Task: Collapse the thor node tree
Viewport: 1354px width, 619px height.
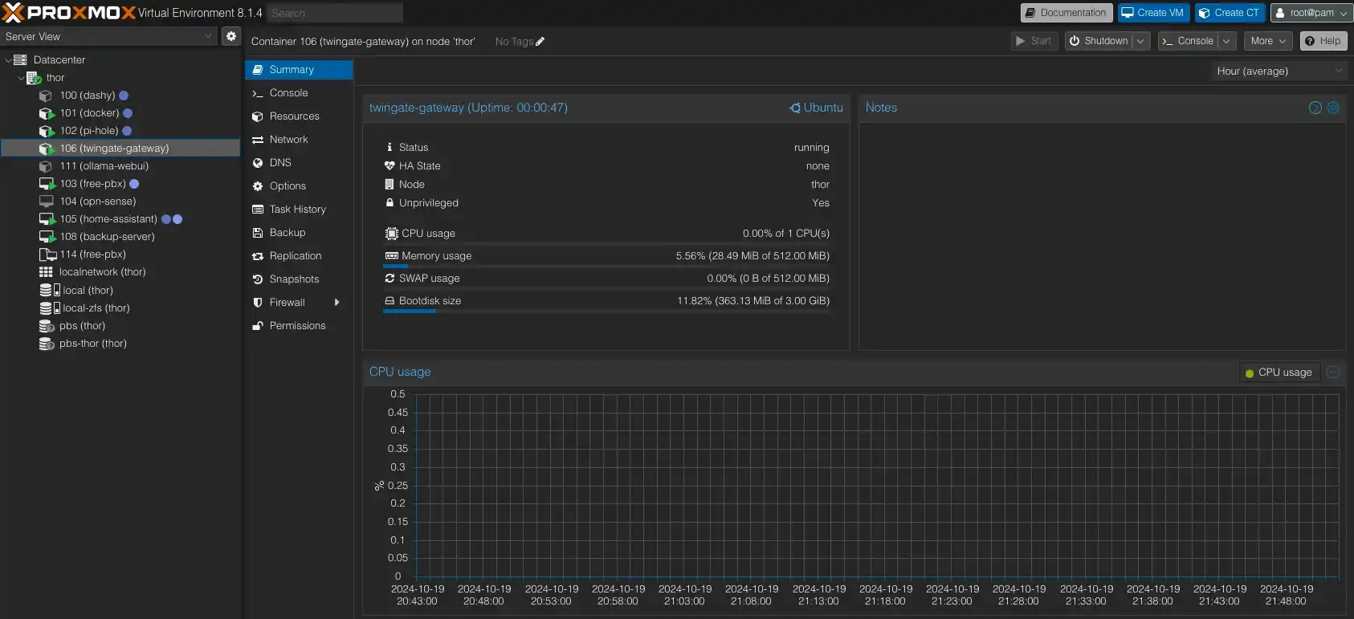Action: (x=21, y=78)
